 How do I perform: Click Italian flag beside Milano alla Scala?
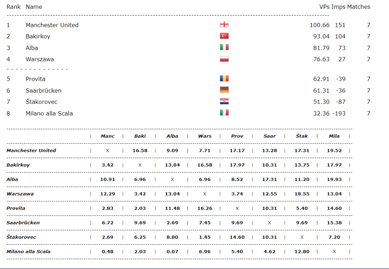click(x=224, y=113)
